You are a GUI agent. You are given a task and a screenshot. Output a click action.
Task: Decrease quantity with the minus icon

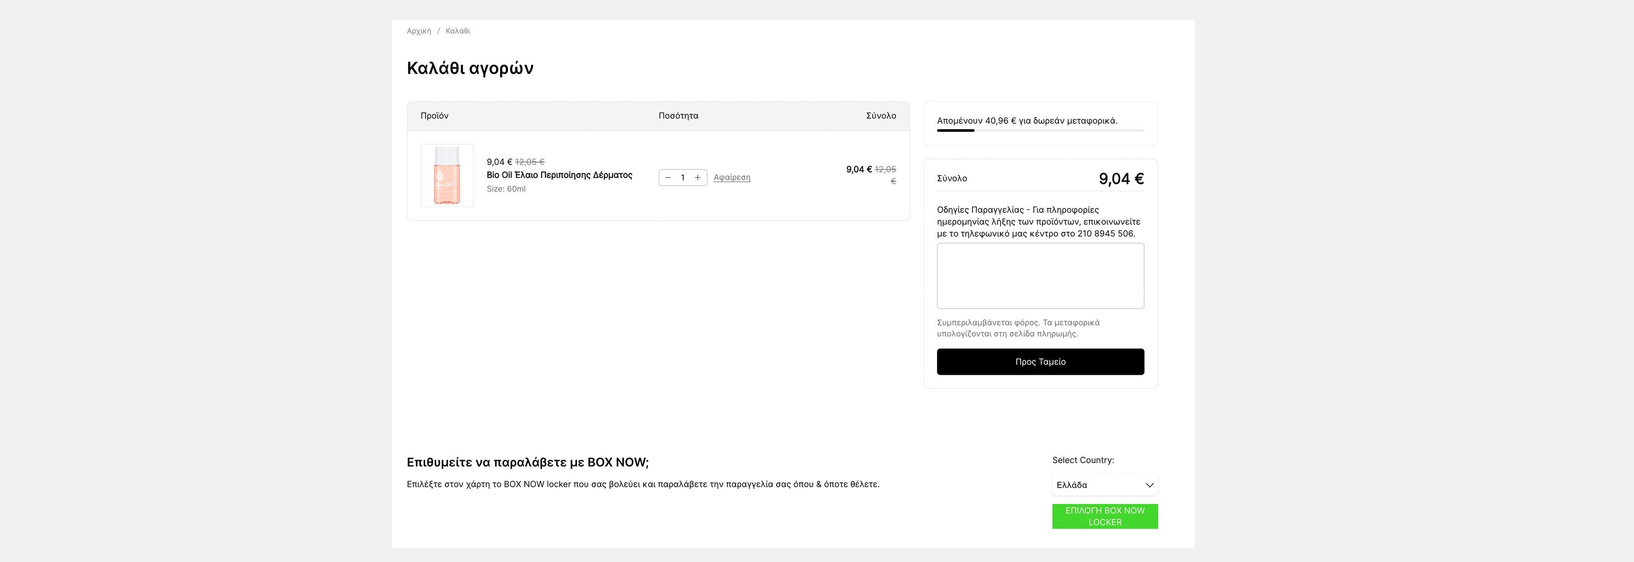[668, 178]
